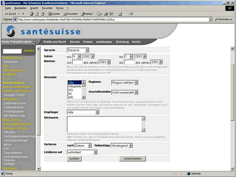Select Hauptsitz in the Absender list
Viewport: 236px width, 177px height.
(75, 86)
